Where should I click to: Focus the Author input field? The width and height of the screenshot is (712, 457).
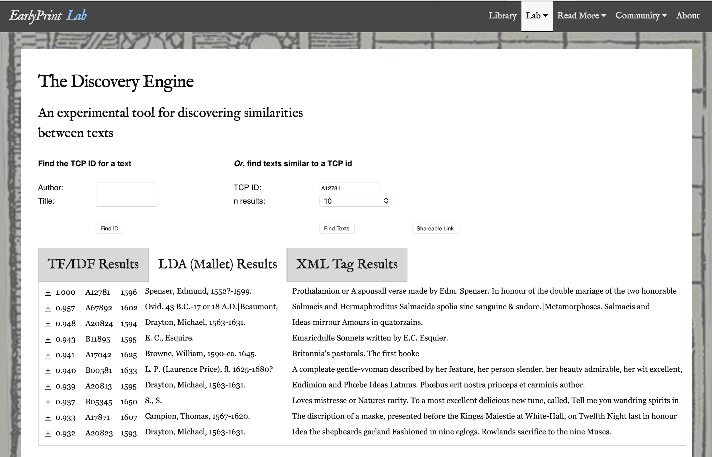(x=126, y=188)
